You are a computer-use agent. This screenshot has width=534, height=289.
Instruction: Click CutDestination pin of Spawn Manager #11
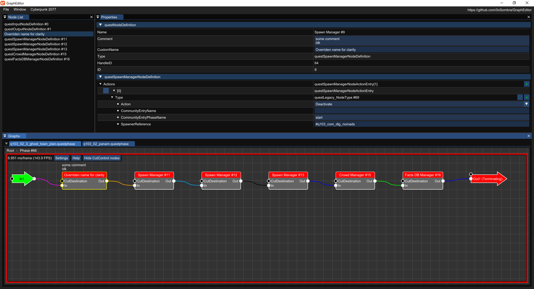135,181
